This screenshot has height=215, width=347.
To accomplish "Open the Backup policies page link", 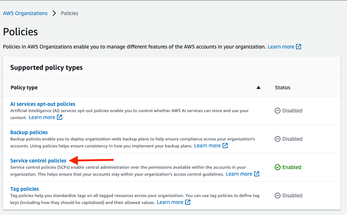I will (29, 132).
